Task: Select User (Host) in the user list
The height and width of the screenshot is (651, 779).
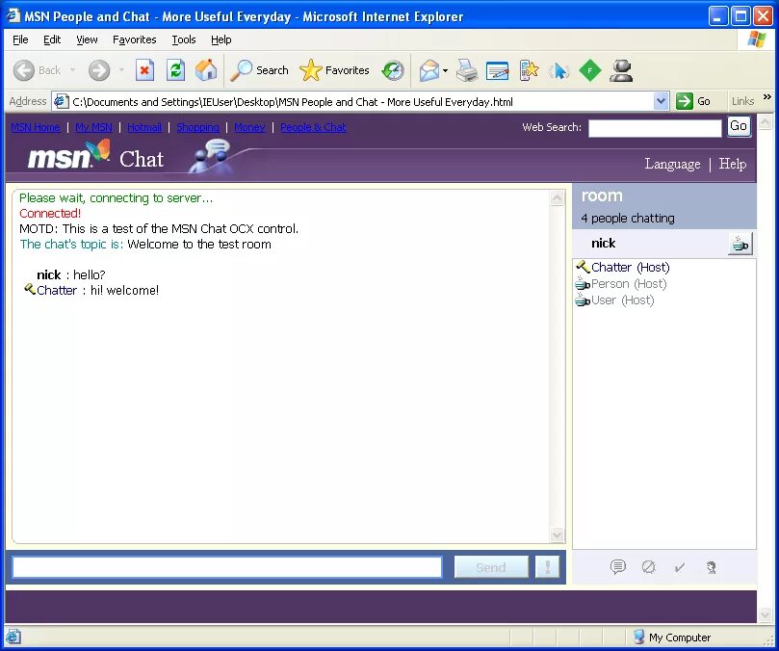Action: click(x=622, y=300)
